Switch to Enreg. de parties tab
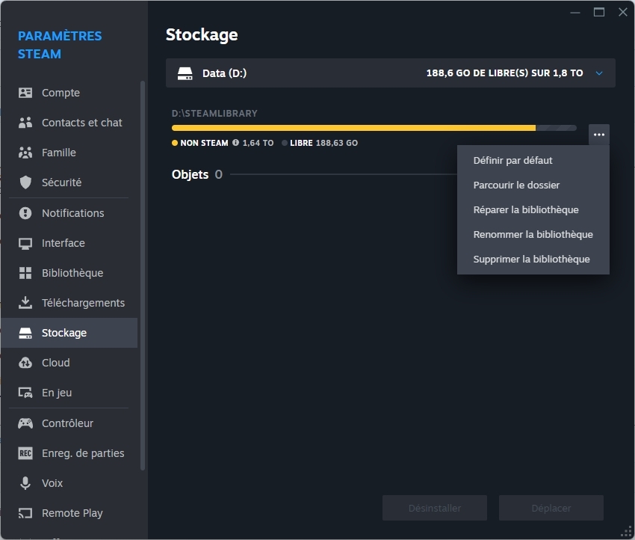635x540 pixels. (x=83, y=453)
